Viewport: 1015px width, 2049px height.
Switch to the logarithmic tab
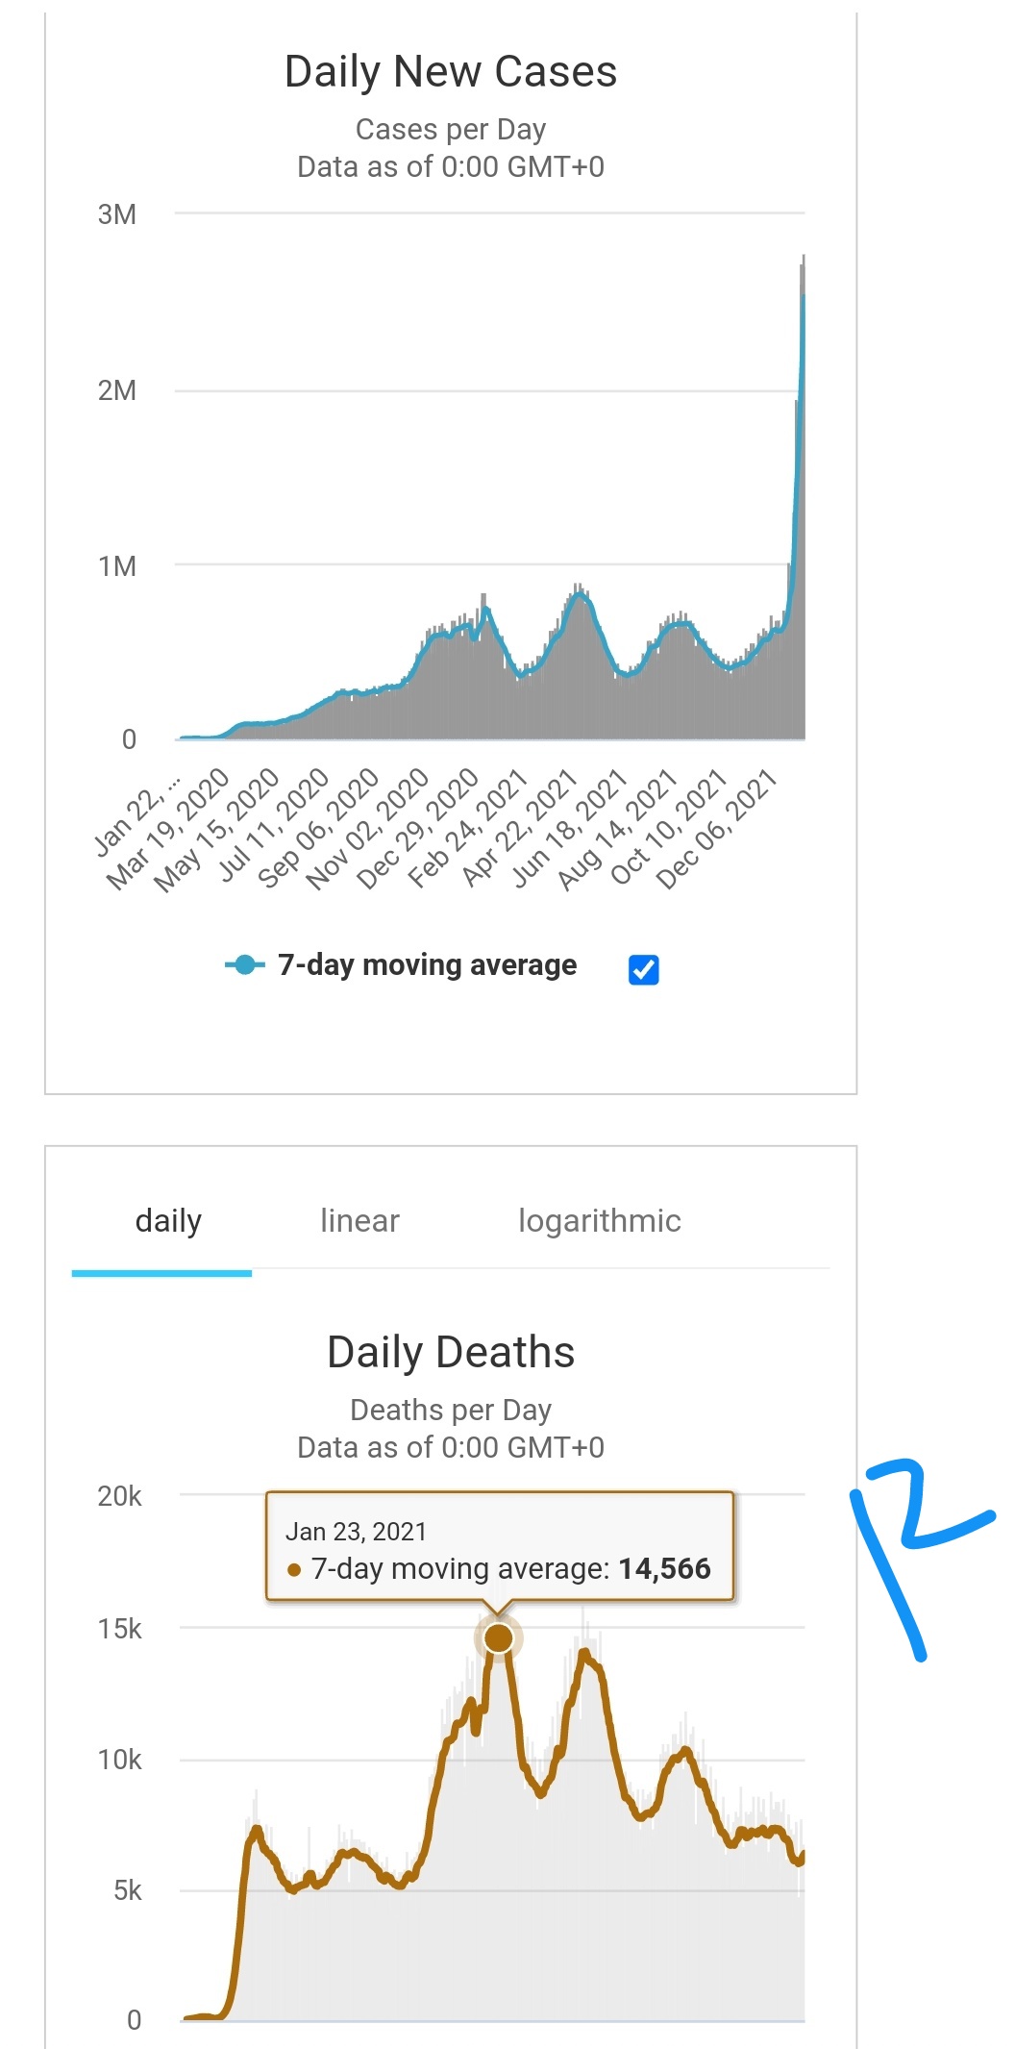point(599,1221)
